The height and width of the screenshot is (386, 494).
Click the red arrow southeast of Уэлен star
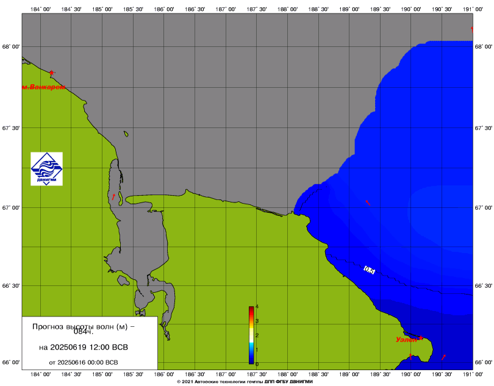443,357
